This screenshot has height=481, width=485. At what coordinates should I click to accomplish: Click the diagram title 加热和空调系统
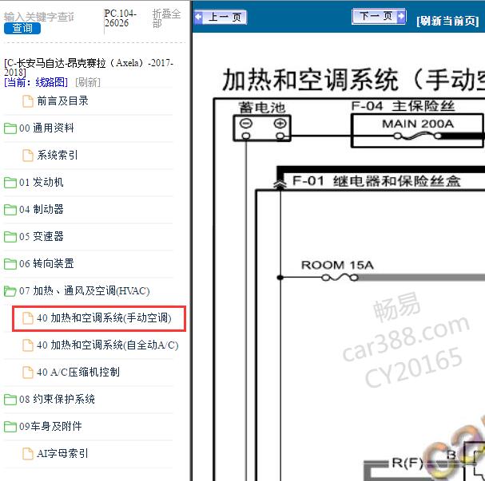point(353,80)
